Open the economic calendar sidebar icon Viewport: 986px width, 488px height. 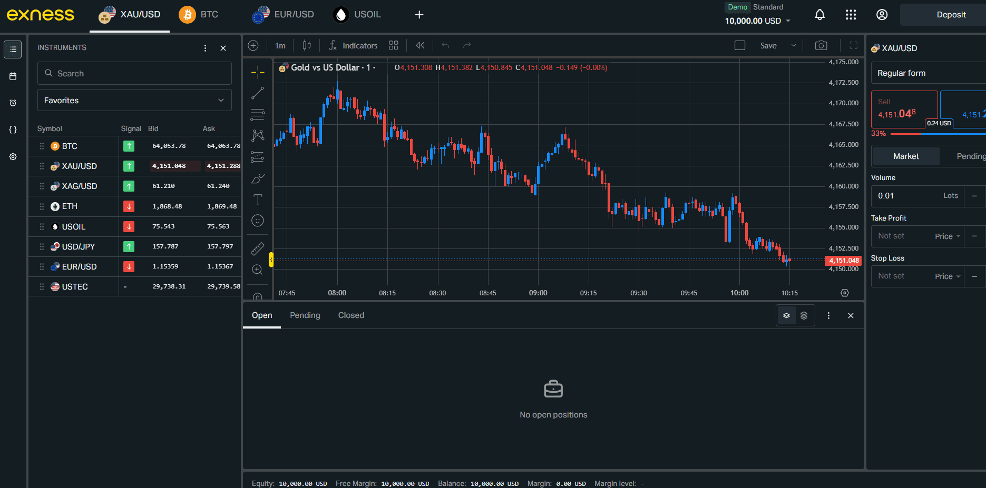(x=13, y=76)
